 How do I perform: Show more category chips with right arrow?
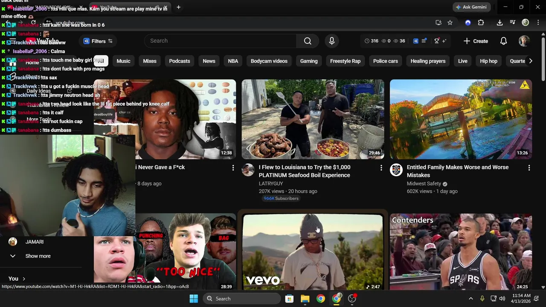pyautogui.click(x=530, y=61)
